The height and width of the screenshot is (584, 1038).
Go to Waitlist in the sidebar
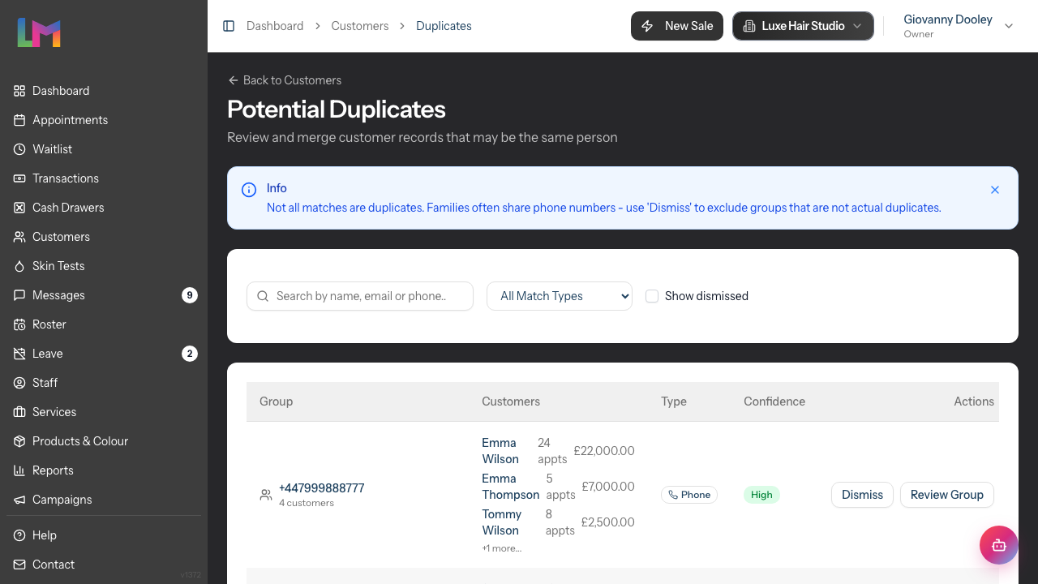pyautogui.click(x=52, y=149)
